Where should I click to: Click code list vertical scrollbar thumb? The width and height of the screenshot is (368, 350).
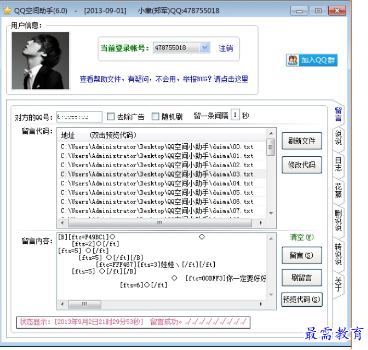pyautogui.click(x=271, y=147)
